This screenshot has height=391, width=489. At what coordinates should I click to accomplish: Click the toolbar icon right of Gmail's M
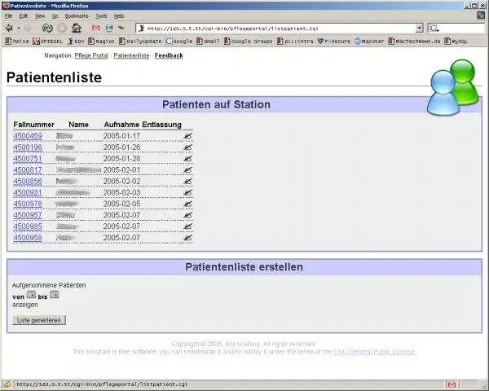pyautogui.click(x=109, y=28)
